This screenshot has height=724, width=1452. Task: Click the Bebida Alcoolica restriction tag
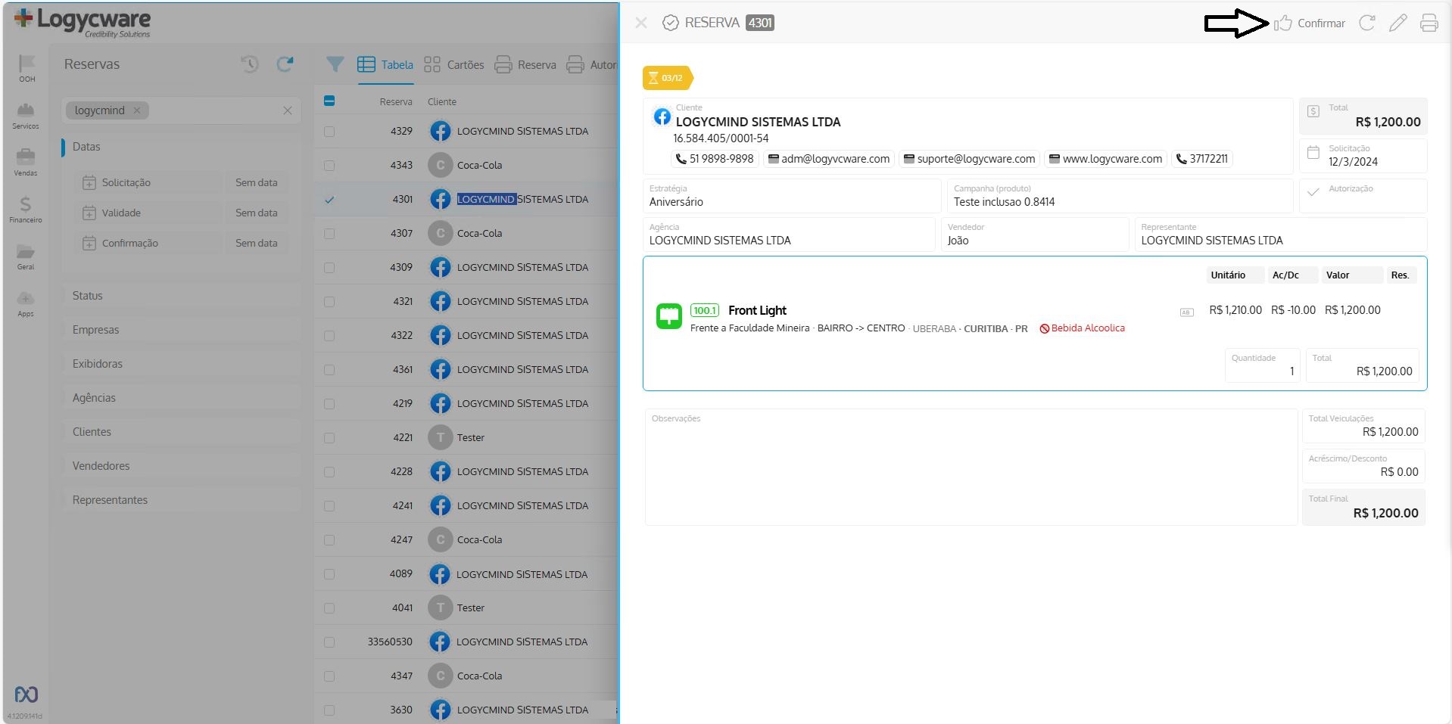[1083, 328]
